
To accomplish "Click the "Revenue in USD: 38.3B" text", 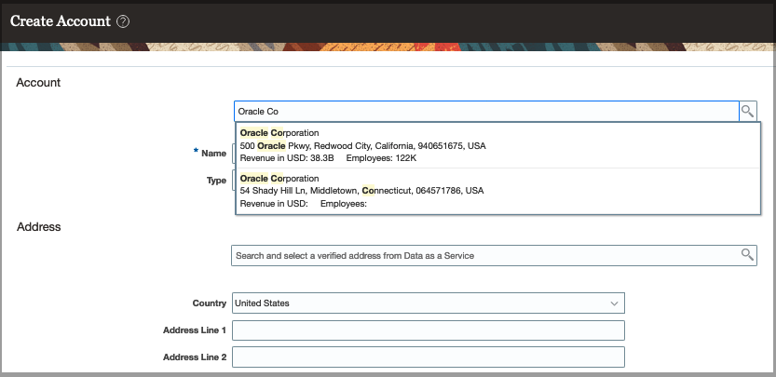I will (287, 158).
